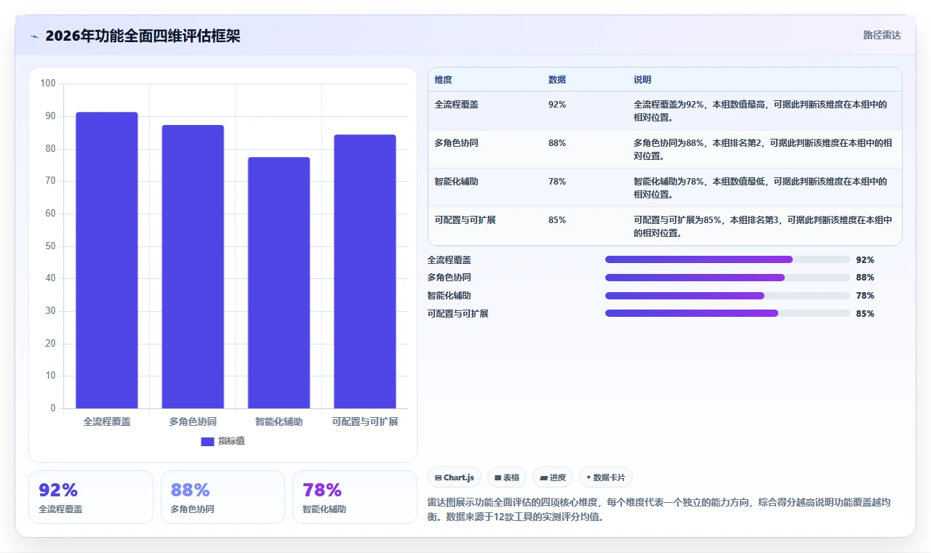This screenshot has height=553, width=931.
Task: Click the 多角色协同 progress bar
Action: pyautogui.click(x=727, y=278)
